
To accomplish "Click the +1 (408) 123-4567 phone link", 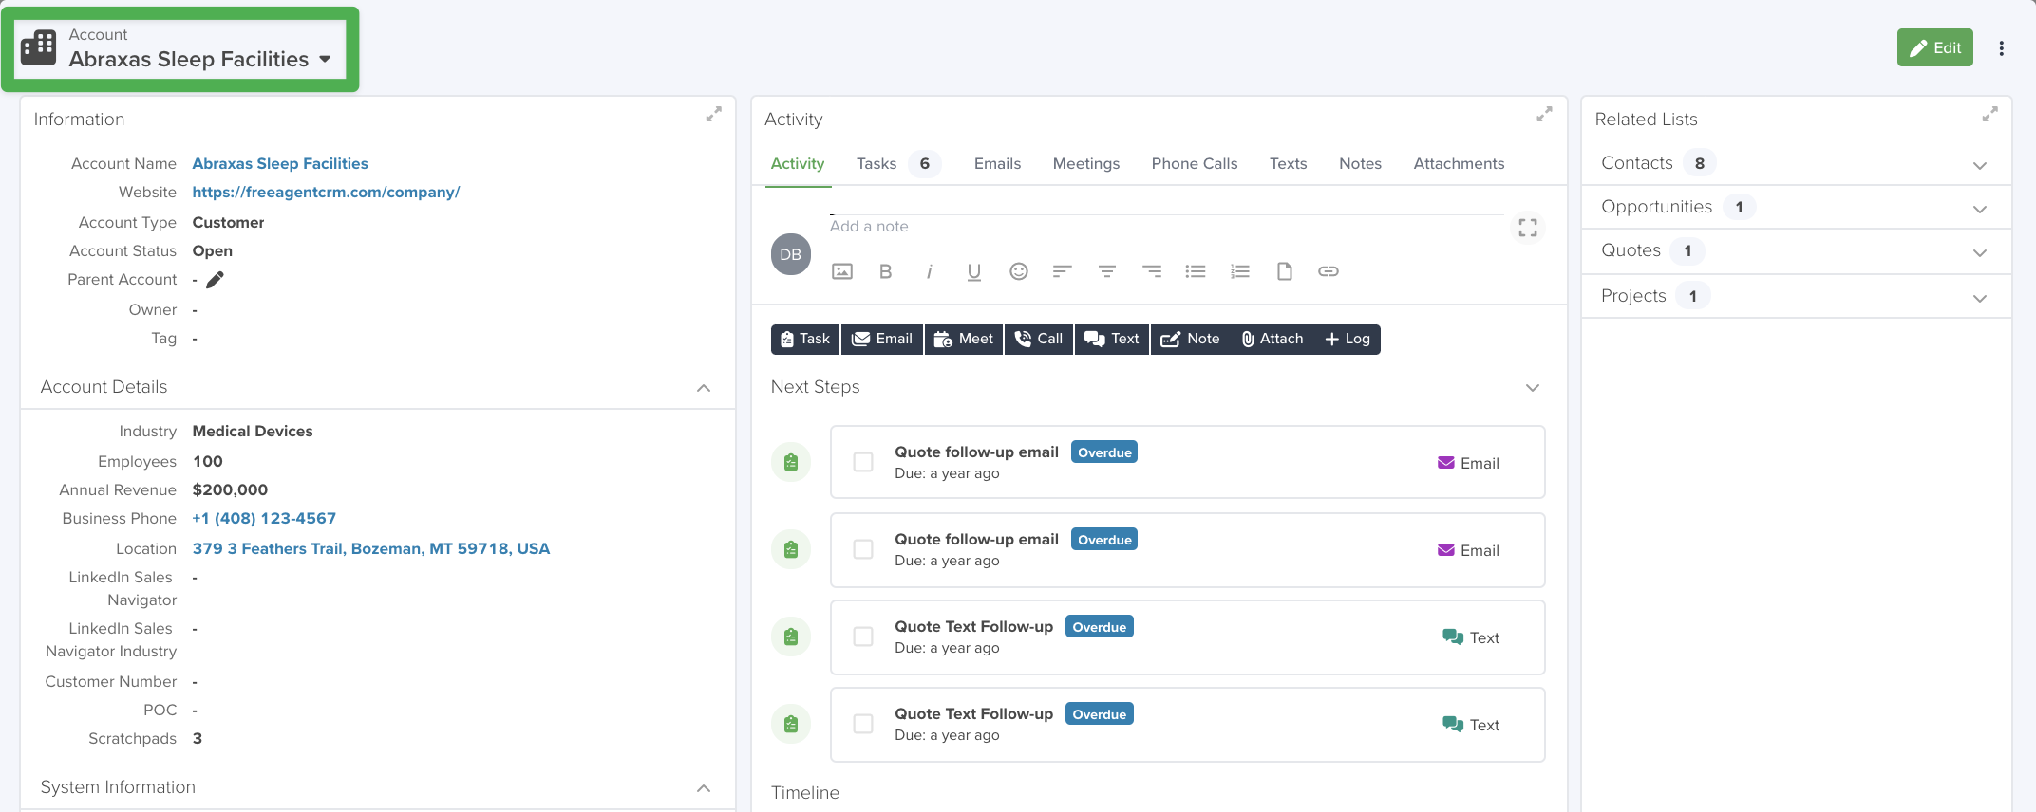I will click(x=264, y=518).
